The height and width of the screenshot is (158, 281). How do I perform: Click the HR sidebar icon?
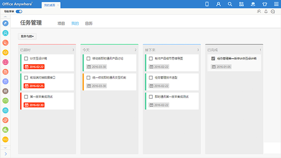pos(5,91)
